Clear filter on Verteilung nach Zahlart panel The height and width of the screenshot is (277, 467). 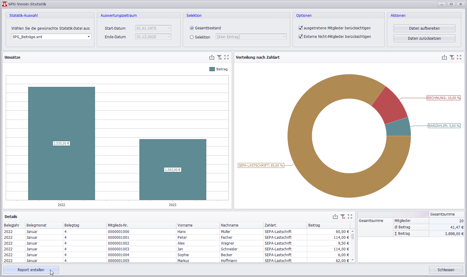pyautogui.click(x=452, y=57)
